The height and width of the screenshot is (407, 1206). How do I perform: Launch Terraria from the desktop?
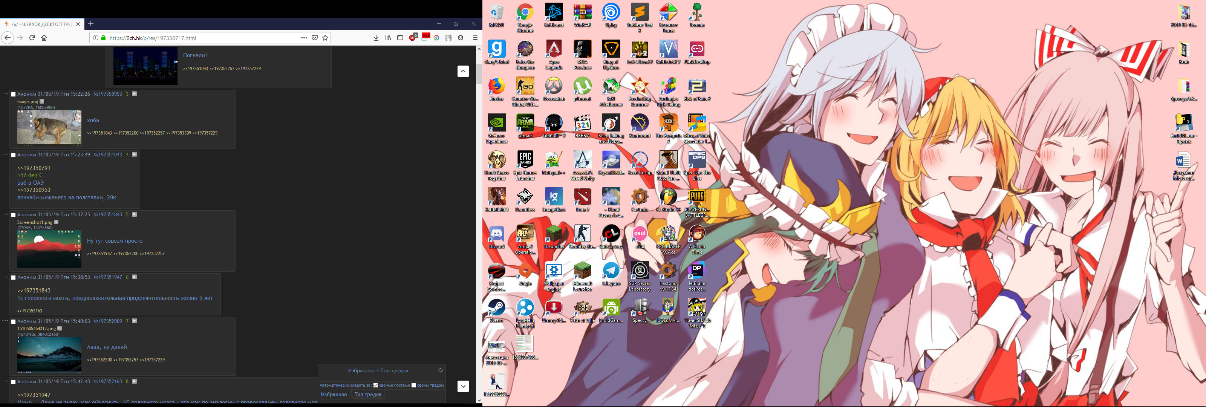[x=697, y=15]
